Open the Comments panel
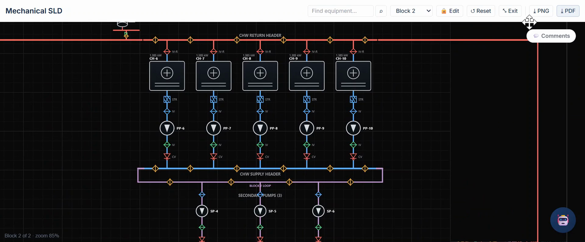 (551, 36)
